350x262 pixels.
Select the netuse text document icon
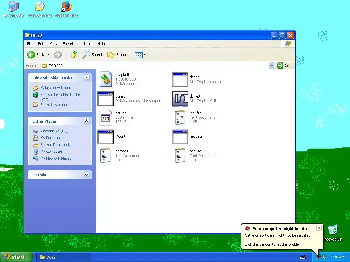tap(180, 156)
